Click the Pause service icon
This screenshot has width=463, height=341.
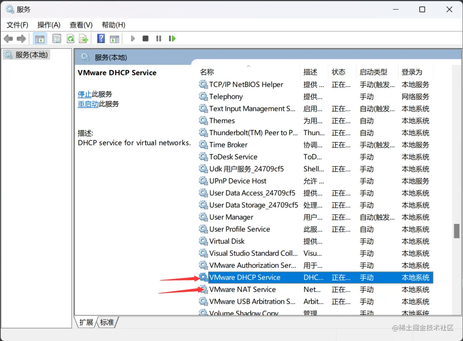pos(159,39)
